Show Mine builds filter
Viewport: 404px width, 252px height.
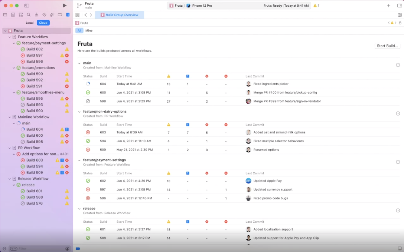[89, 31]
